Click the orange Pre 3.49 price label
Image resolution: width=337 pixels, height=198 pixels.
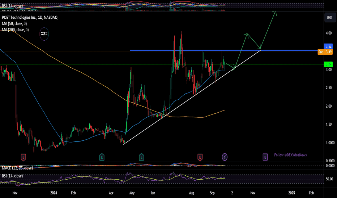325,52
